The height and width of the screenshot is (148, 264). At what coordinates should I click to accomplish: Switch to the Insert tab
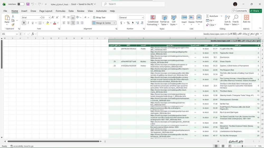coord(24,11)
